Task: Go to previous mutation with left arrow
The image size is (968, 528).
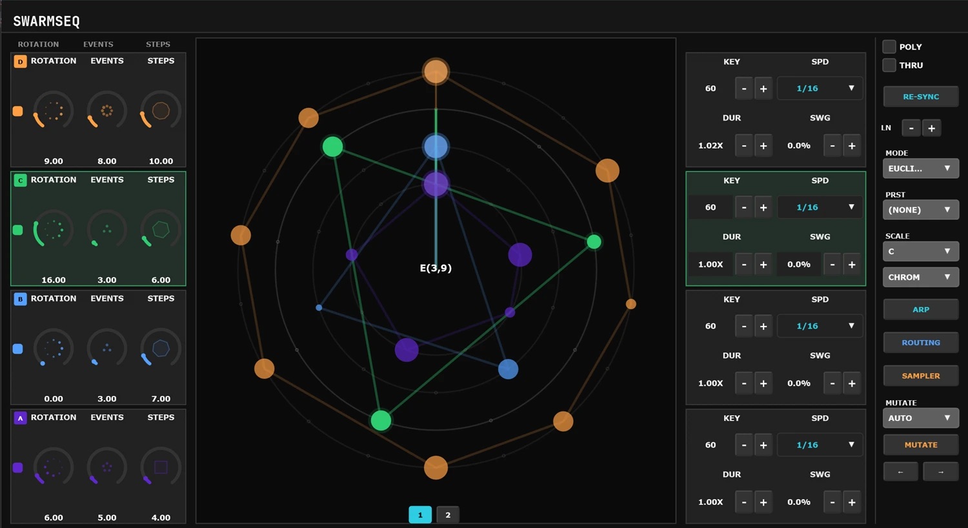Action: (901, 472)
